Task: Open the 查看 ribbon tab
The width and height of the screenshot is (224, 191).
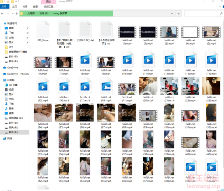Action: [35, 7]
